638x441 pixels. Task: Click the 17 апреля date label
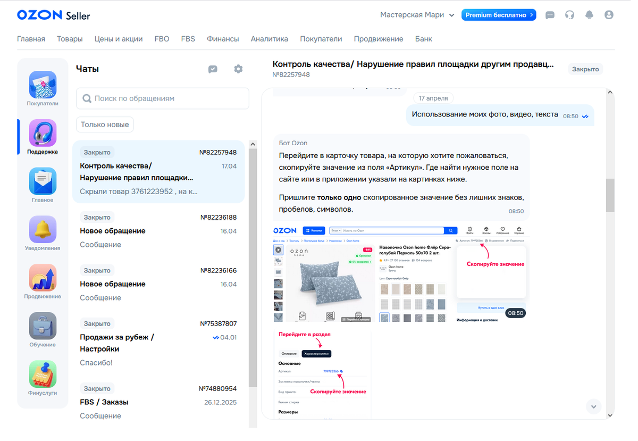433,98
